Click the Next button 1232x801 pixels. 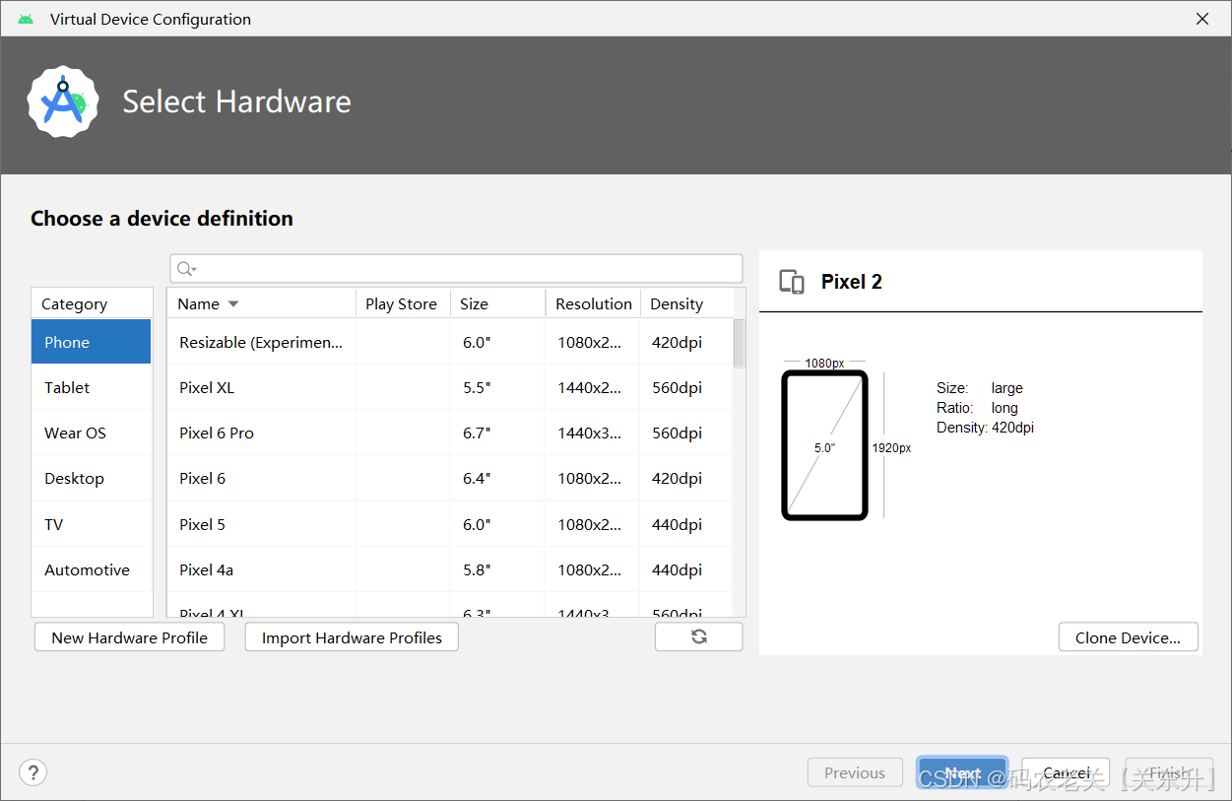coord(962,772)
